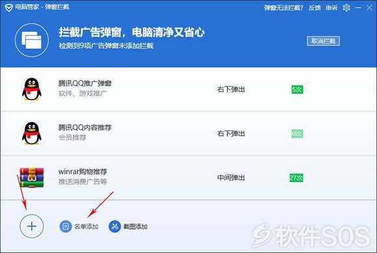The image size is (377, 253).
Task: Click the 反馈 feedback link
Action: [x=315, y=8]
